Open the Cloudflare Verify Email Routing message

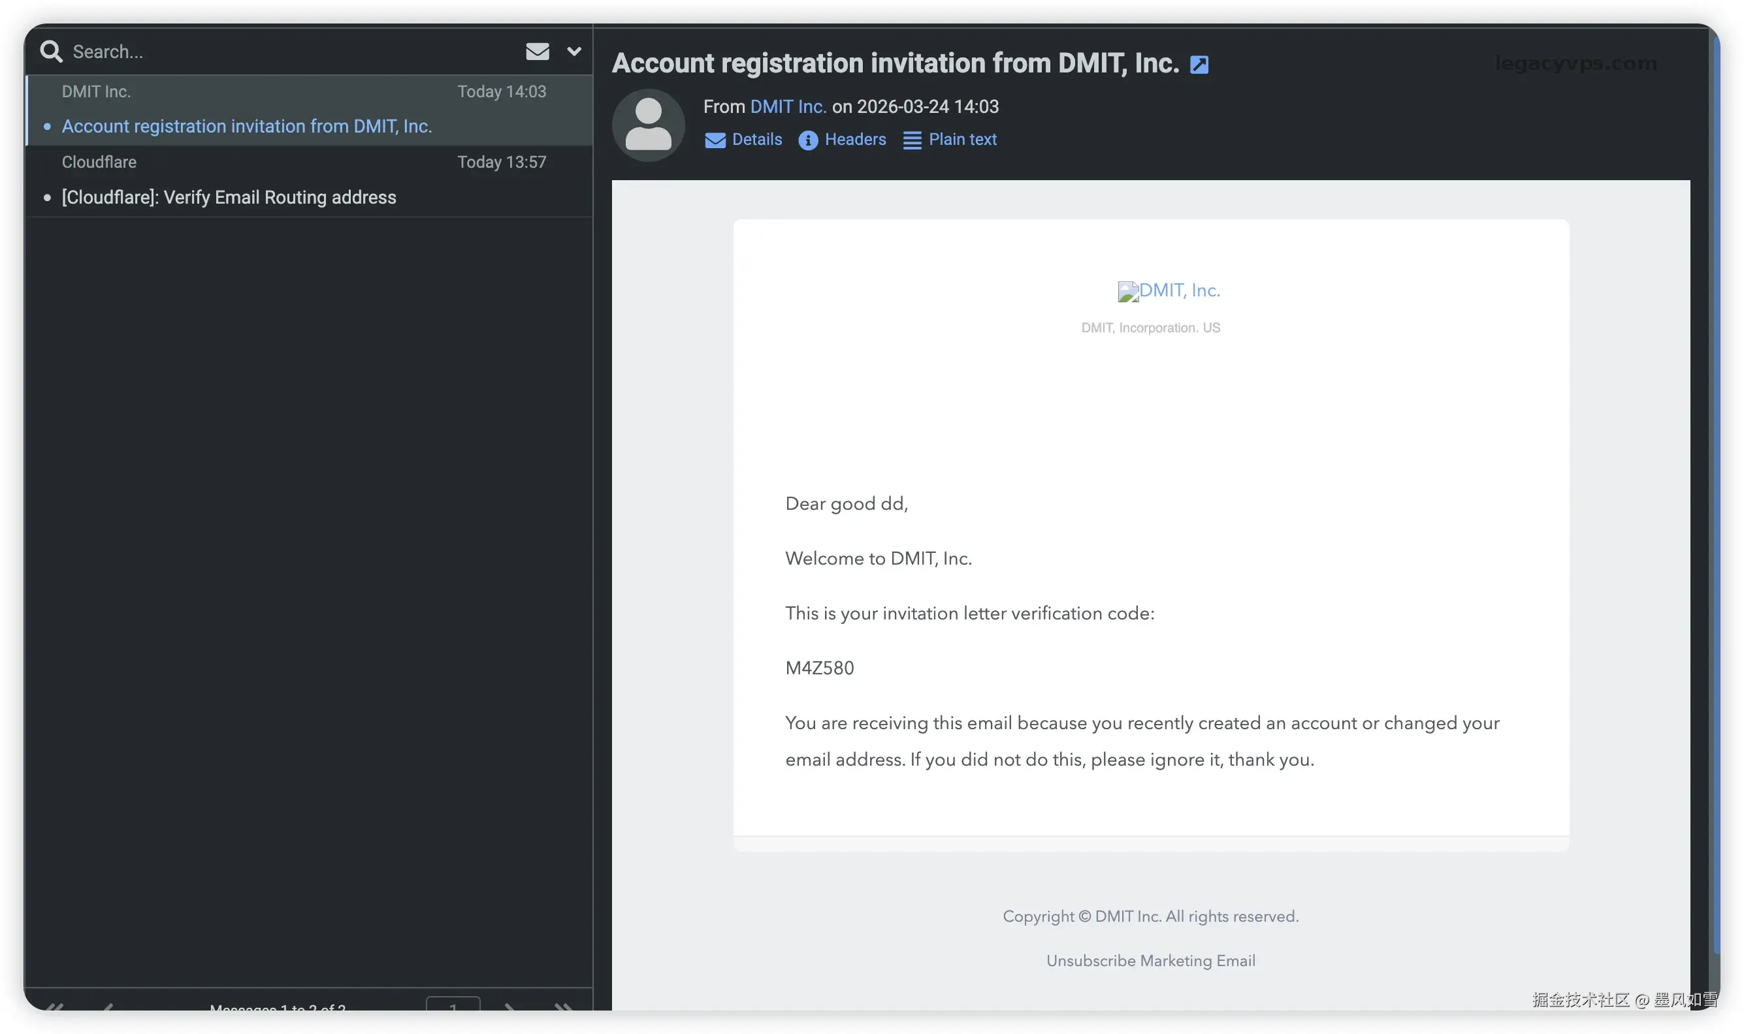[x=229, y=198]
